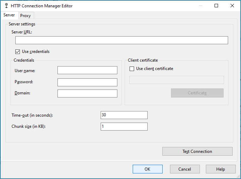The height and width of the screenshot is (179, 241).
Task: Click the client certificate name field
Action: point(177,80)
